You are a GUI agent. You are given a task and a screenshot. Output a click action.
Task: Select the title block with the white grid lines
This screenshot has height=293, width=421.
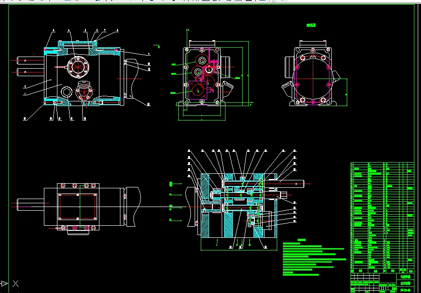click(x=382, y=283)
